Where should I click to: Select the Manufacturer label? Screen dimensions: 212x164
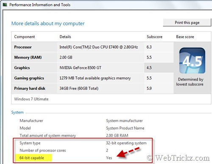31,121
